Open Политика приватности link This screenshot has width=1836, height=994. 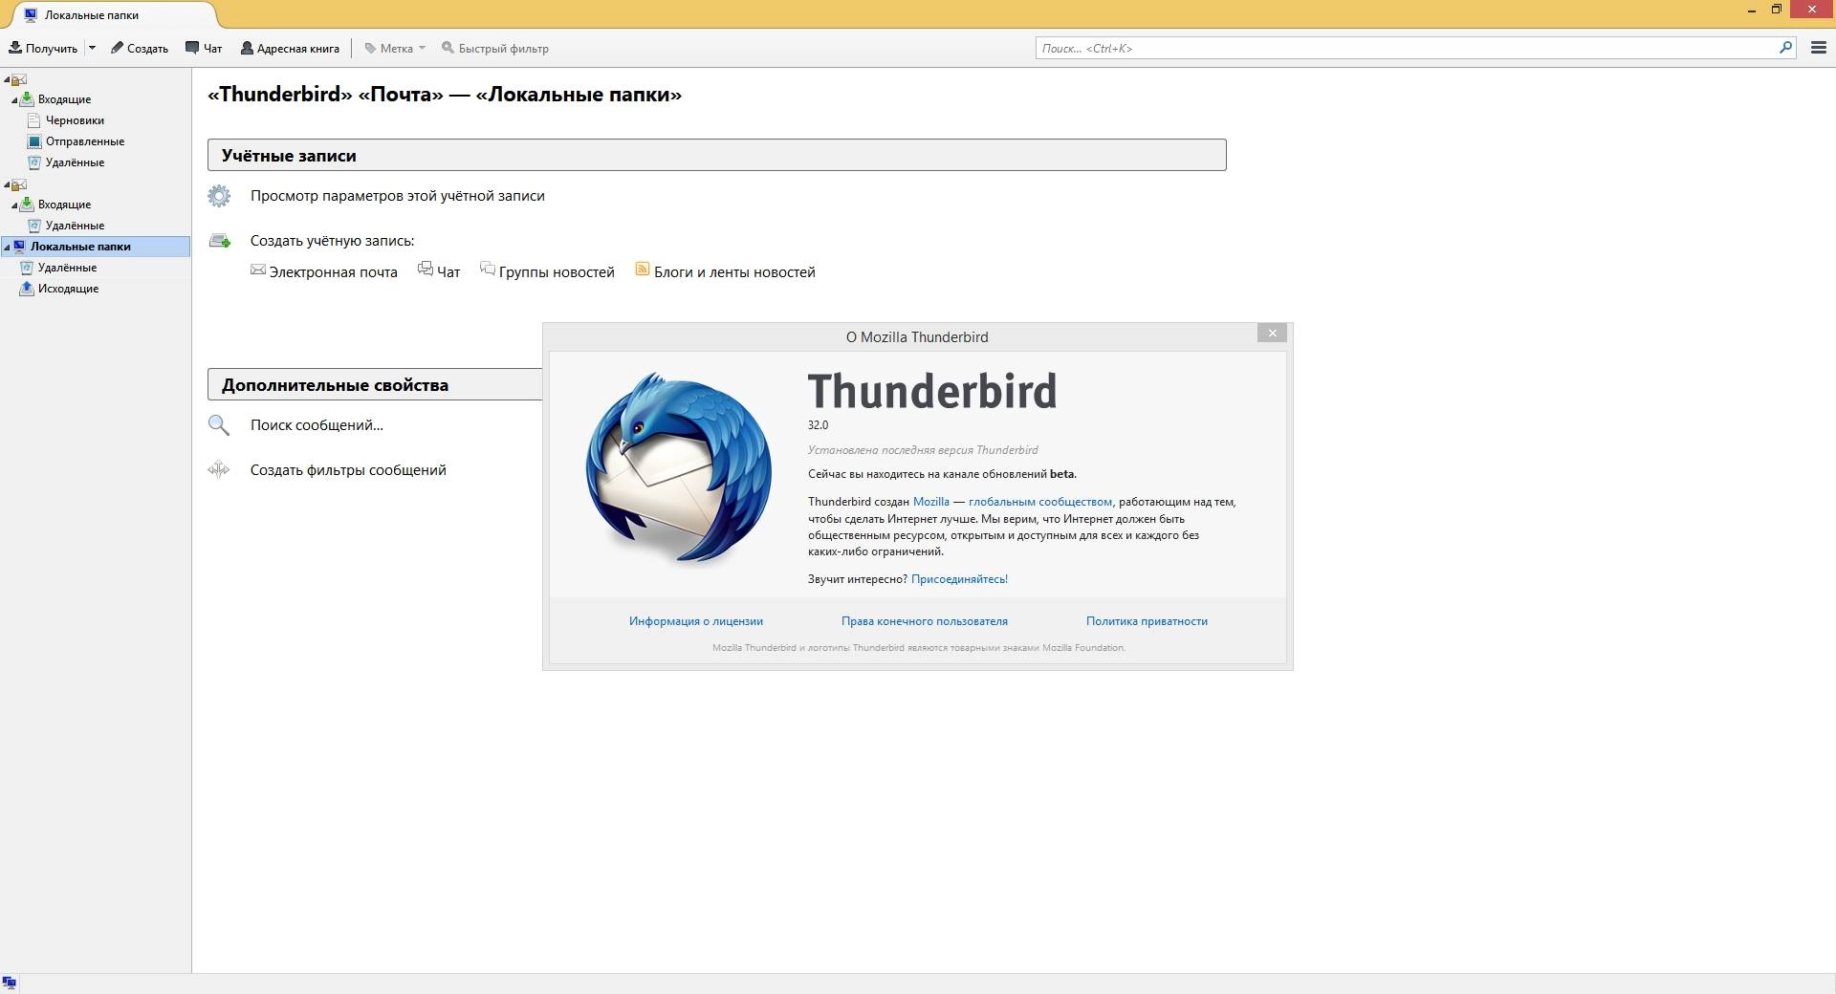(x=1147, y=621)
